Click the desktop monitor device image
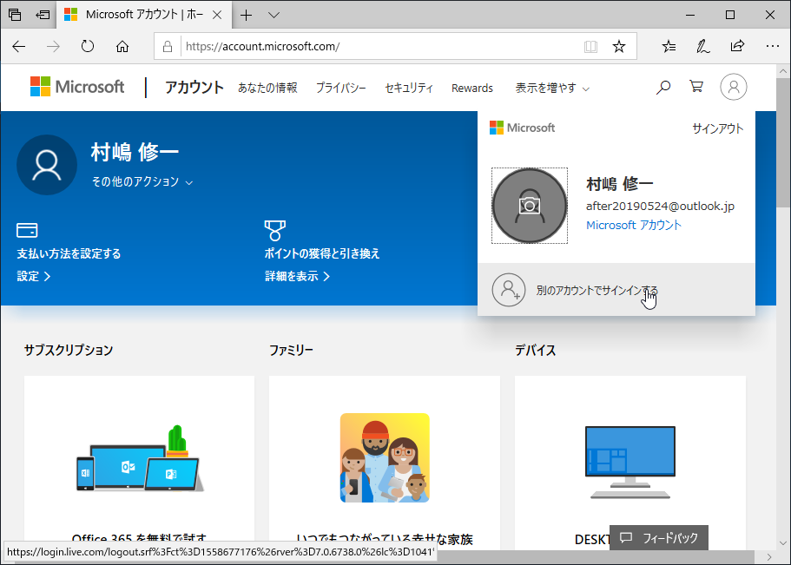The width and height of the screenshot is (791, 565). [630, 463]
